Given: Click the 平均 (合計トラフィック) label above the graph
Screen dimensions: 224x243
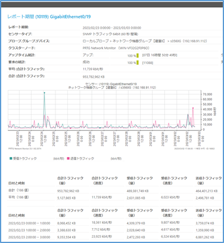Looking at the screenshot, I should coord(27,69).
